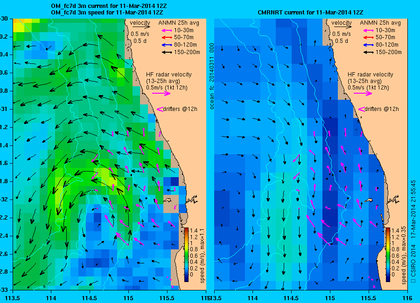
Task: Click the right panel '0.5 d' text
Action: click(341, 41)
